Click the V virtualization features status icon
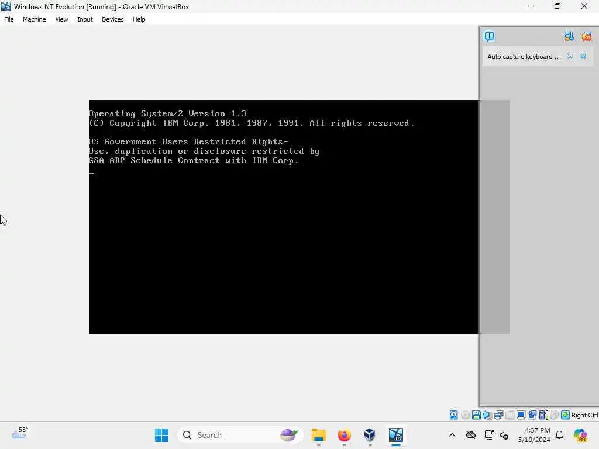The image size is (599, 449). point(543,415)
